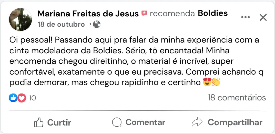Click the clapping hands emoji in the post
This screenshot has width=275, height=134.
(216, 83)
